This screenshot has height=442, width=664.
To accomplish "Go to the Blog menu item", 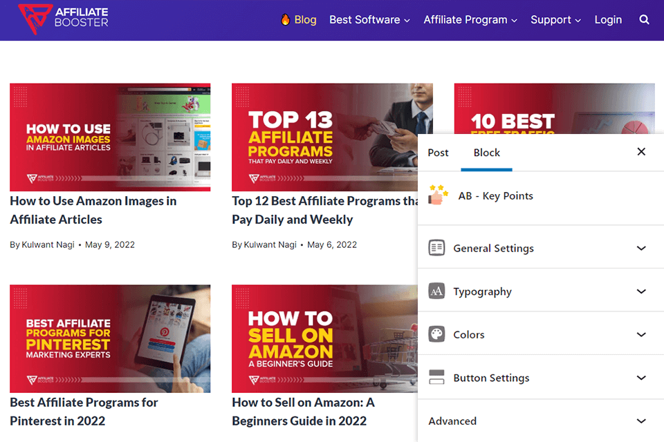I will tap(305, 20).
